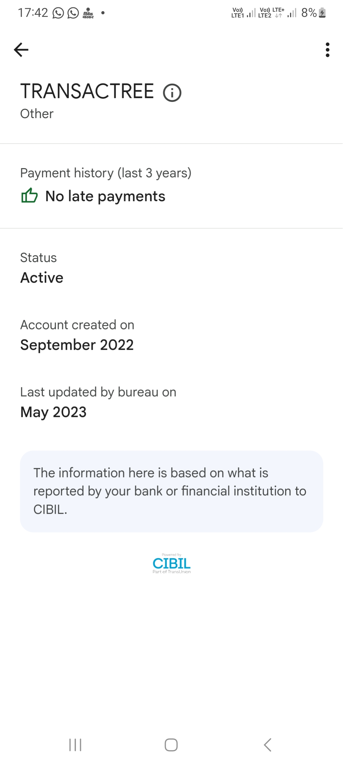343x764 pixels.
Task: Tap the September 2022 creation date
Action: (x=77, y=345)
